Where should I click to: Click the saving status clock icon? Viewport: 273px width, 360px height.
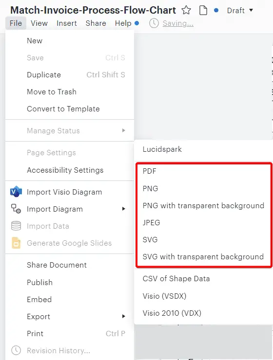(x=154, y=23)
